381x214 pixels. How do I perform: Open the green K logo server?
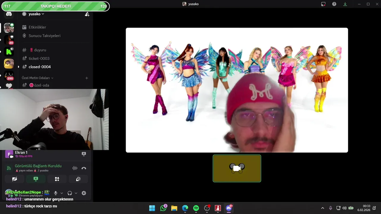(x=9, y=52)
